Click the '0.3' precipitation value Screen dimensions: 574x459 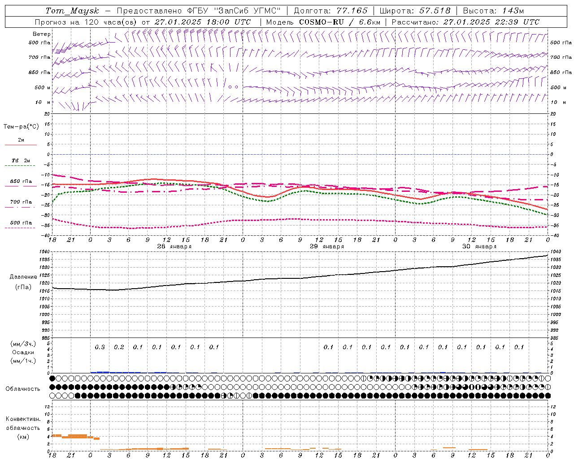click(x=100, y=347)
